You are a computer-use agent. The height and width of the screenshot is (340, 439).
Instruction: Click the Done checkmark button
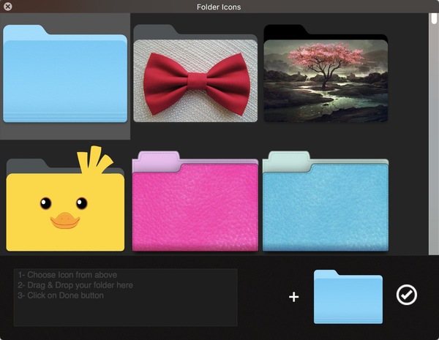(407, 295)
